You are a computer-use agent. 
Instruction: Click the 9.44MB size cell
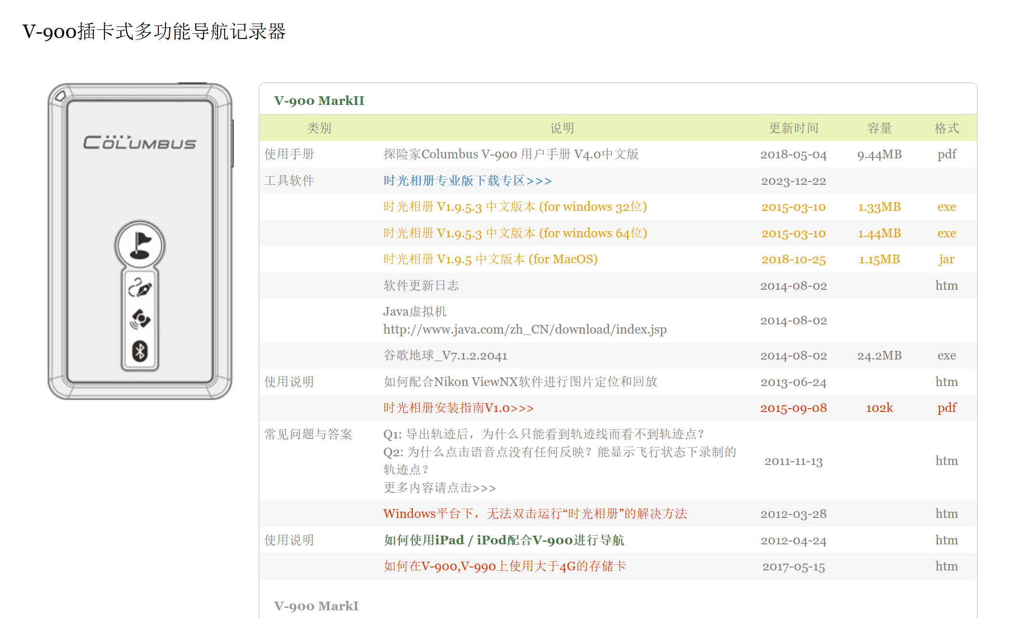[880, 154]
